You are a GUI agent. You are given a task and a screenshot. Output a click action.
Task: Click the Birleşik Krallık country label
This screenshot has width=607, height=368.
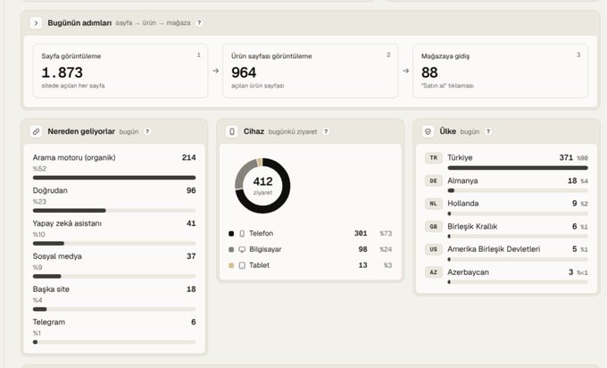click(472, 227)
